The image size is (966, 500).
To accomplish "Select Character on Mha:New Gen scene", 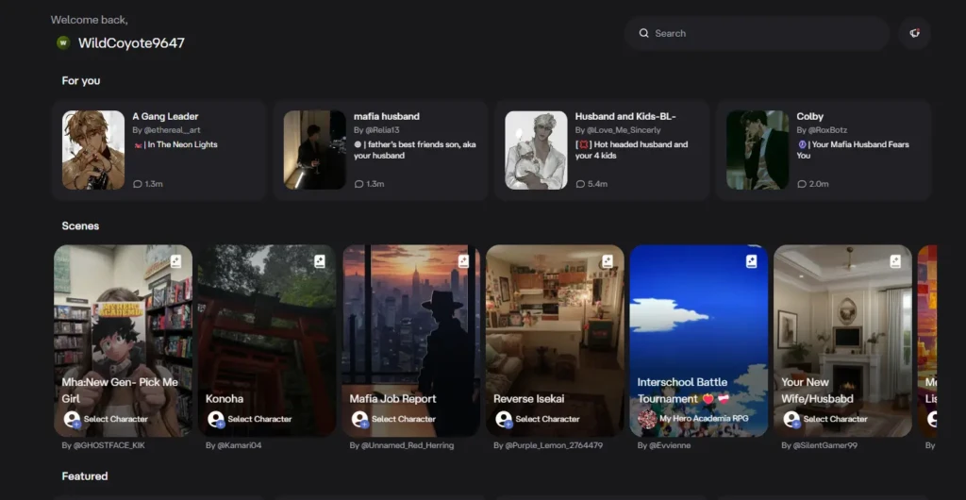I will point(116,419).
